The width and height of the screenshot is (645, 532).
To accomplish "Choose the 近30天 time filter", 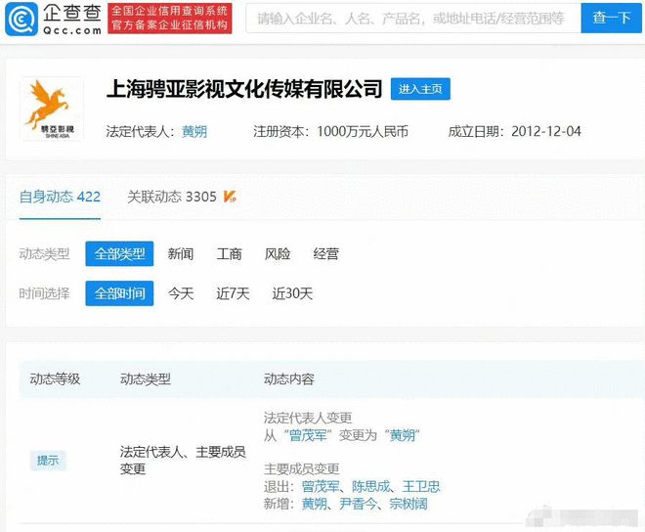I will coord(292,293).
